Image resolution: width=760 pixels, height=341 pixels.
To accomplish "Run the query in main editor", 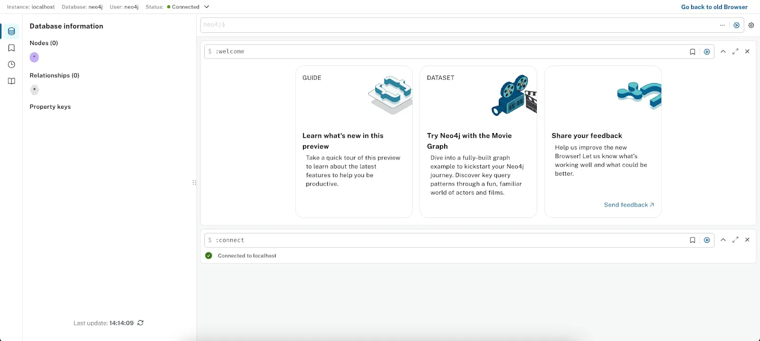I will pyautogui.click(x=736, y=26).
